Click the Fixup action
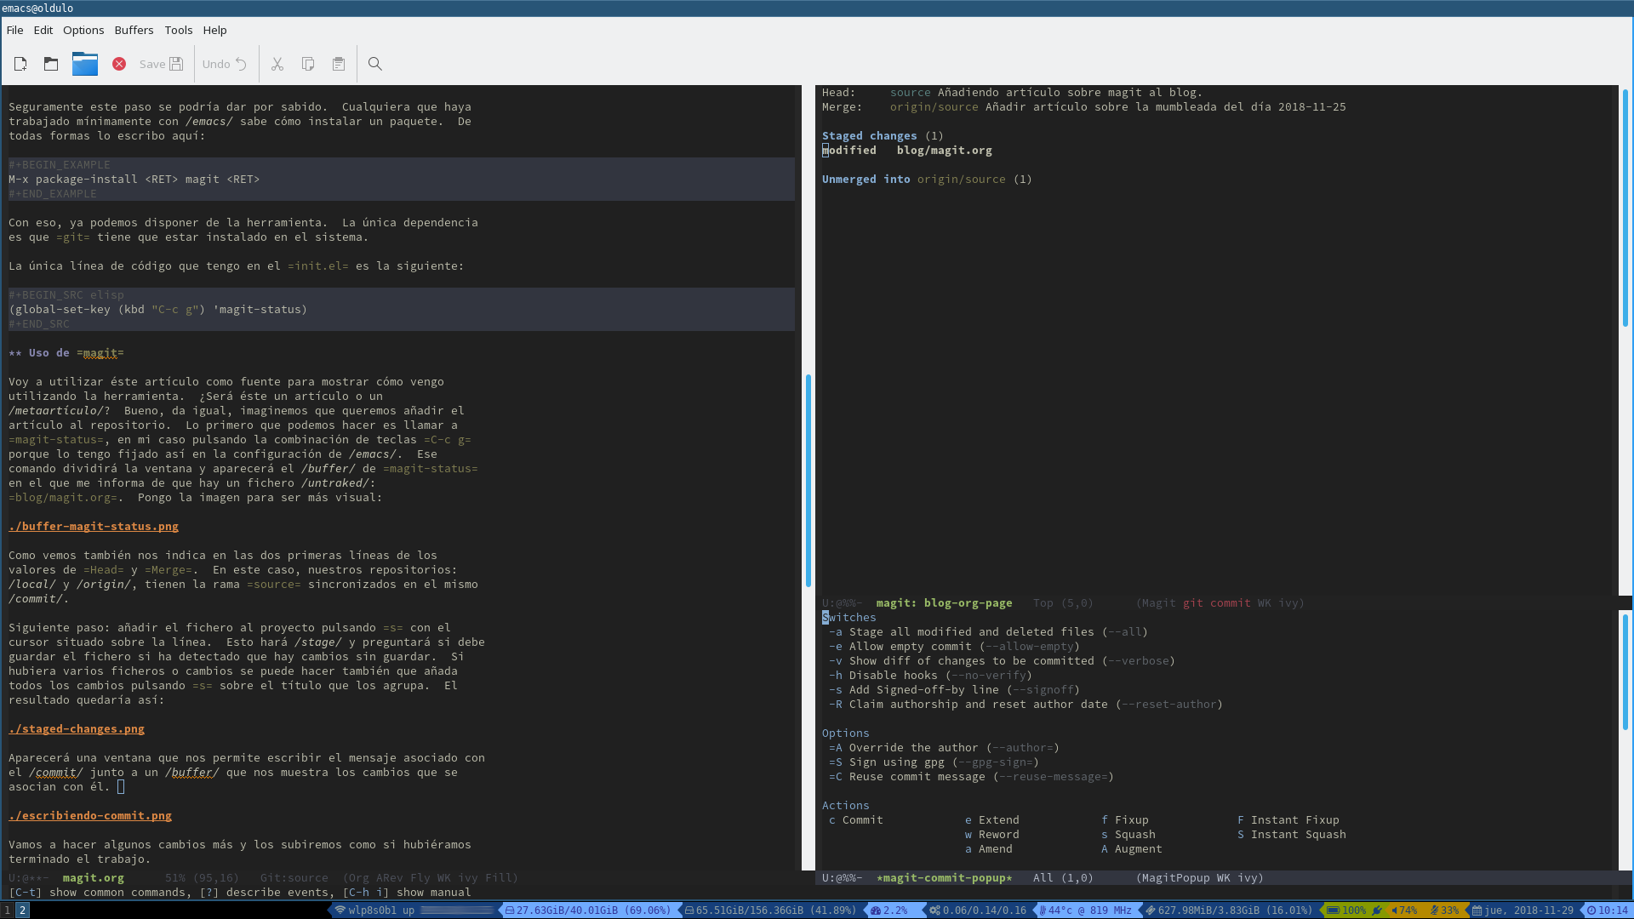This screenshot has width=1634, height=919. 1125,820
